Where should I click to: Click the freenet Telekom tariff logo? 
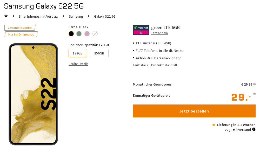click(x=141, y=30)
